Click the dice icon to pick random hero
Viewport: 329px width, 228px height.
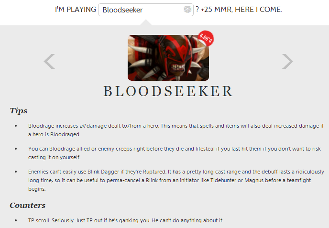(x=187, y=10)
